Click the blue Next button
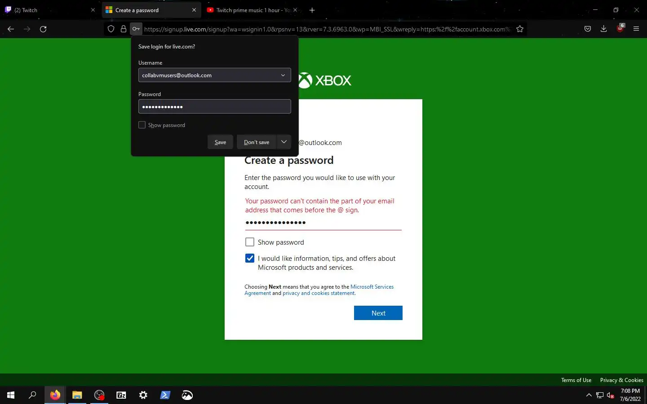This screenshot has width=647, height=404. tap(378, 313)
